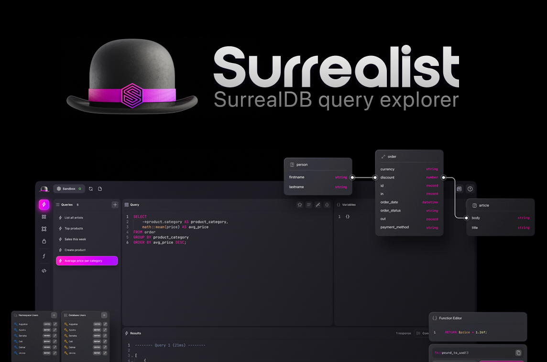Click the news feed icon beside help
The height and width of the screenshot is (362, 547).
coord(459,189)
